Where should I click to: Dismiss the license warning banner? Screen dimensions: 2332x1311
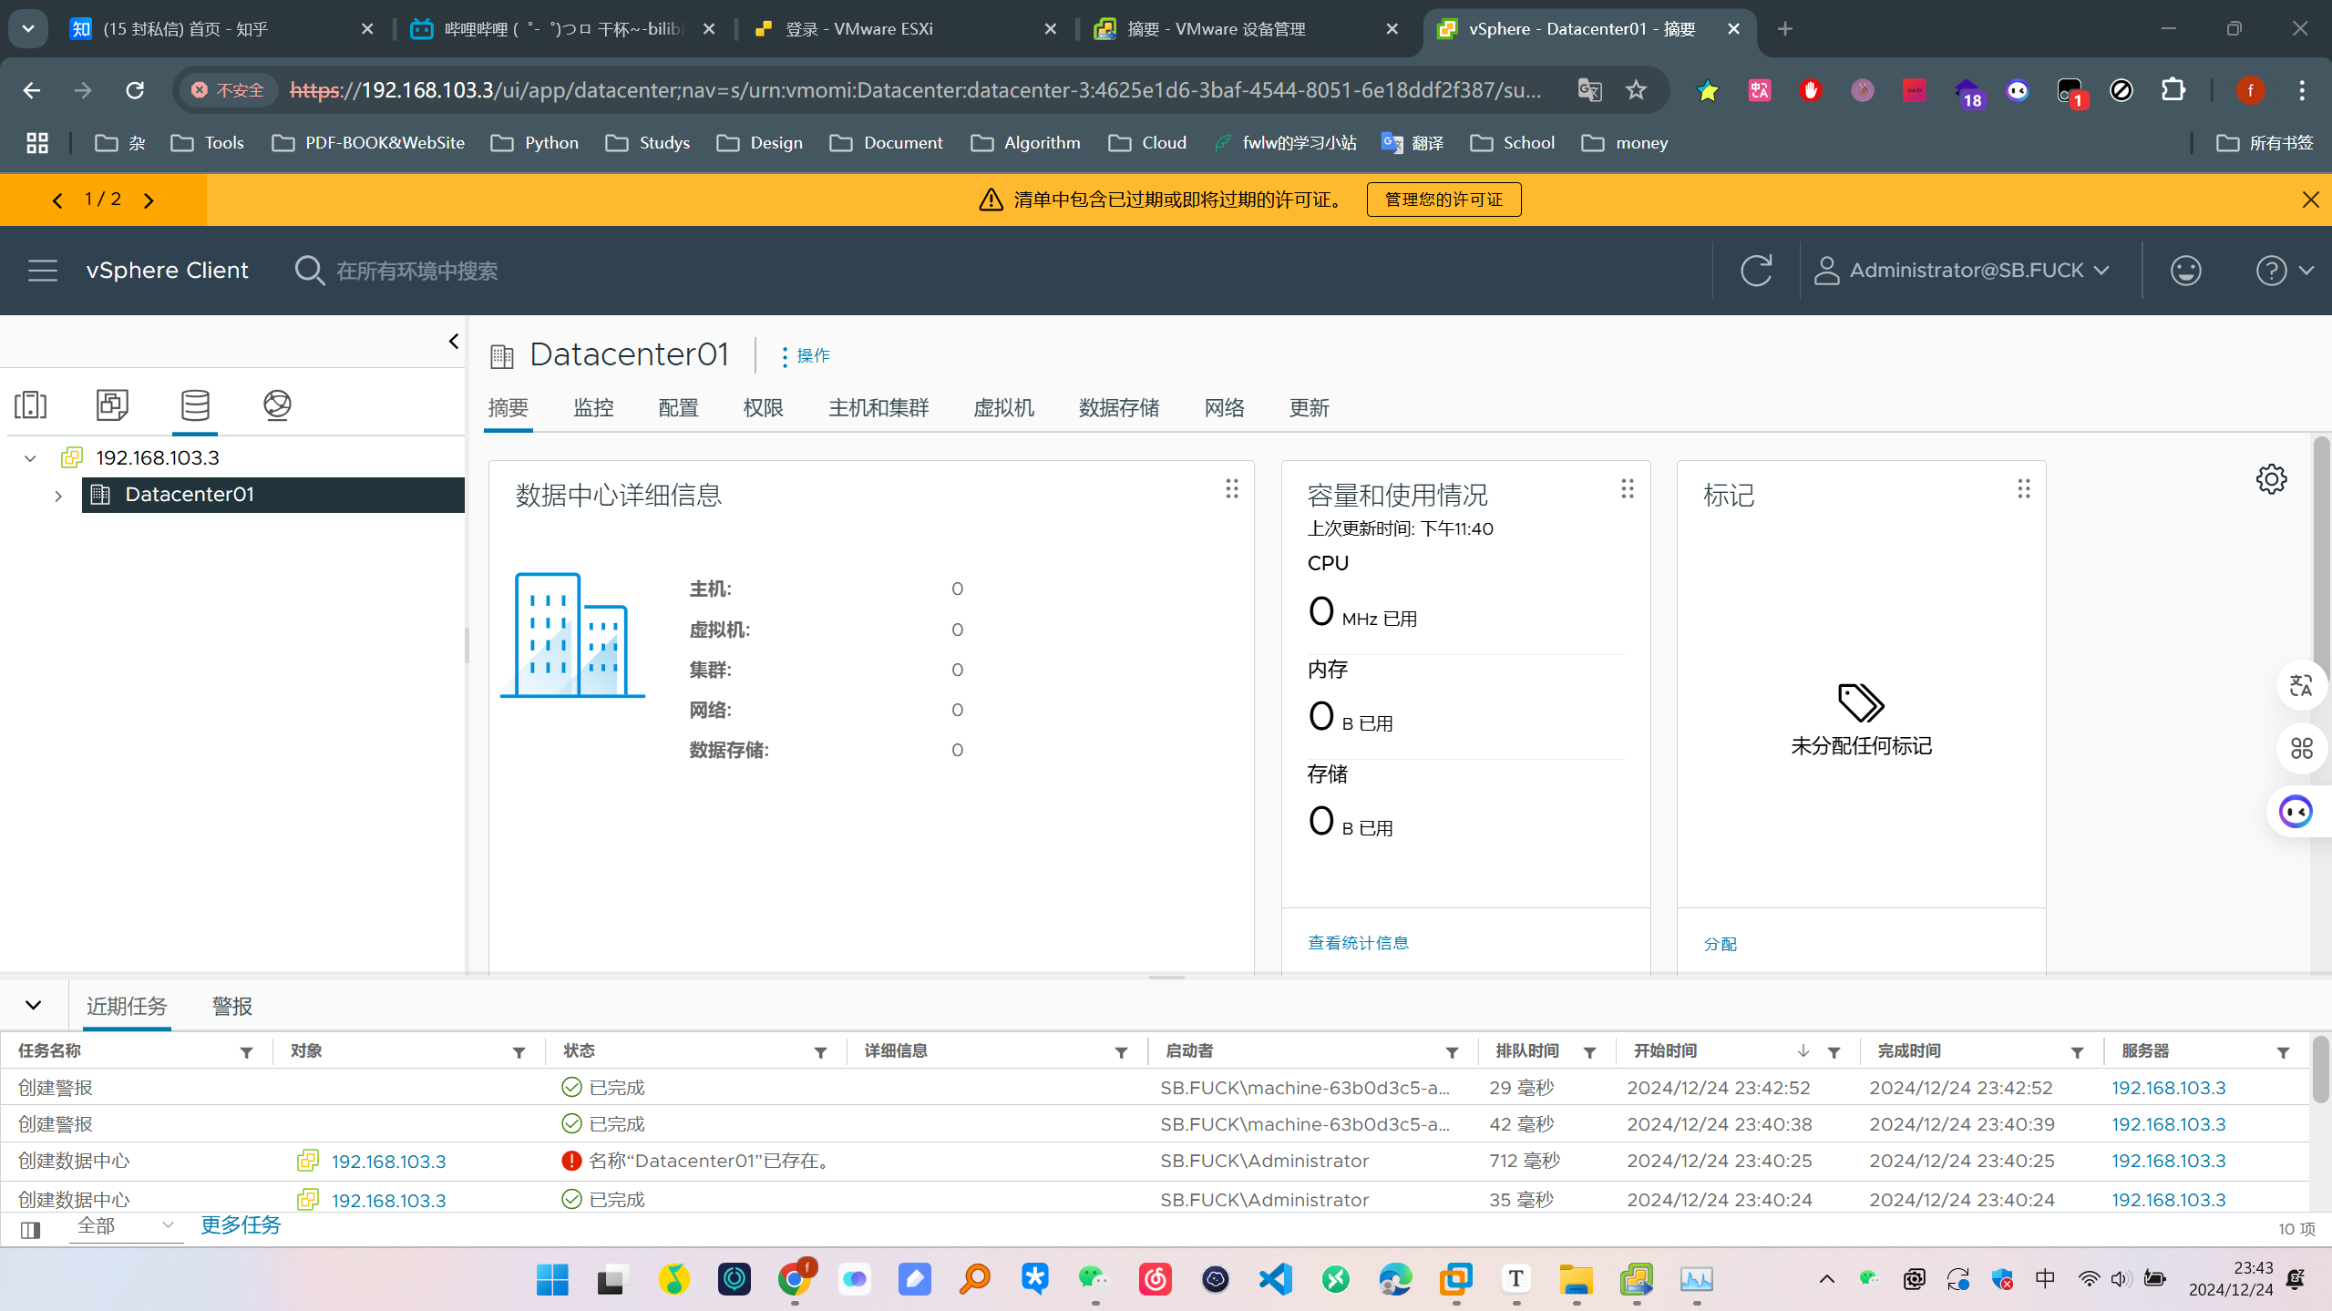tap(2309, 200)
